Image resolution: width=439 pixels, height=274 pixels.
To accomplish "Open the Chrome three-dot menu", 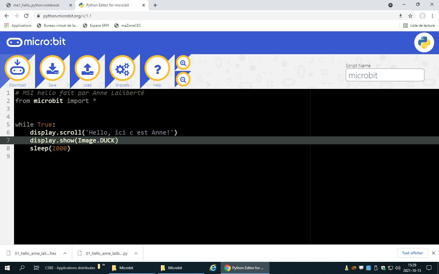I will pos(432,16).
